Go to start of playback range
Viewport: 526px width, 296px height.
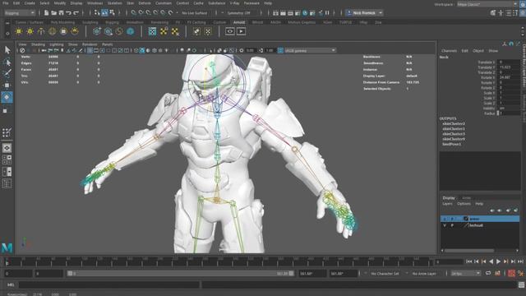(469, 261)
